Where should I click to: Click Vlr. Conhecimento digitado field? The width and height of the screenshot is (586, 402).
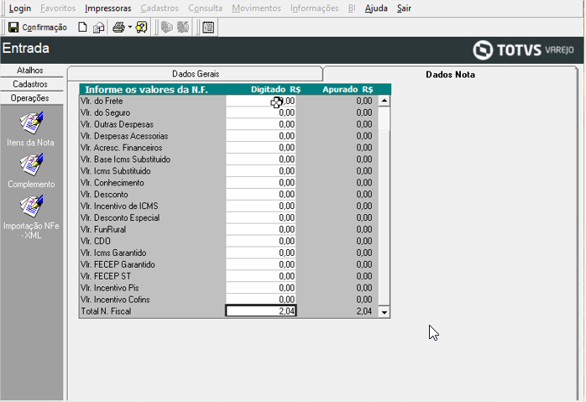pyautogui.click(x=261, y=183)
